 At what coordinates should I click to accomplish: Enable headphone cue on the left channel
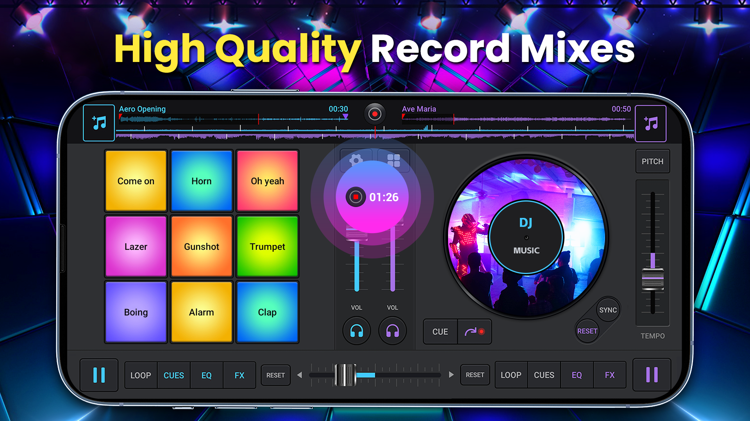click(356, 331)
